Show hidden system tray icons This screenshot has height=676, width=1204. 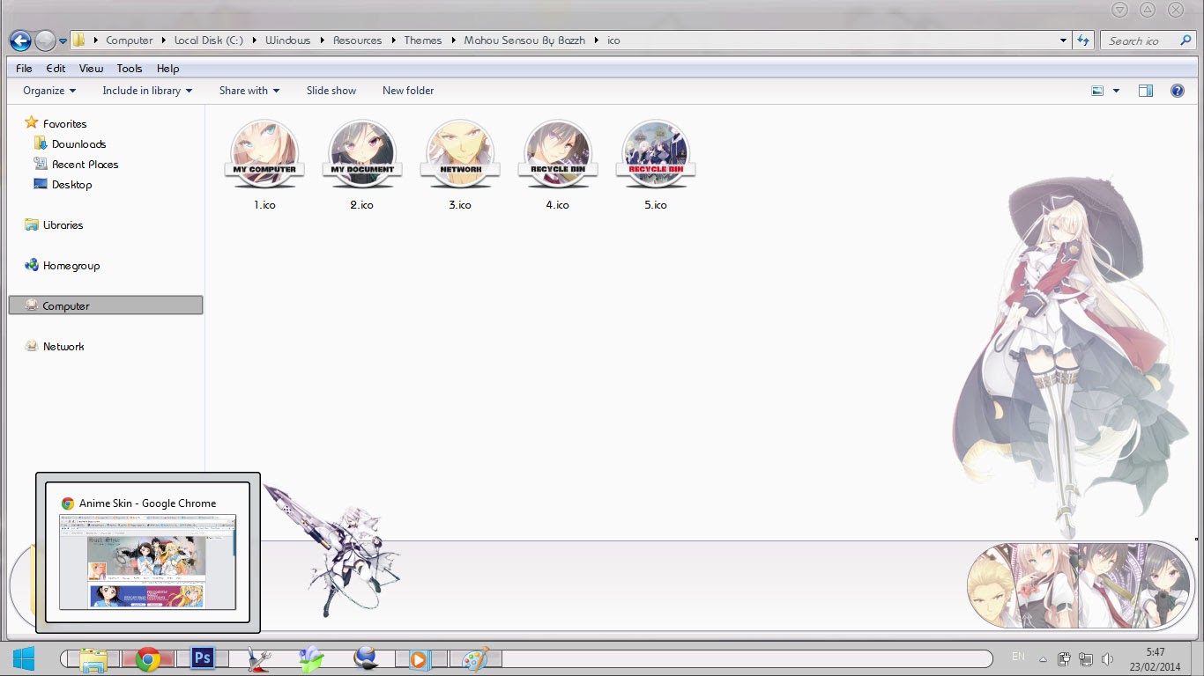coord(1043,659)
